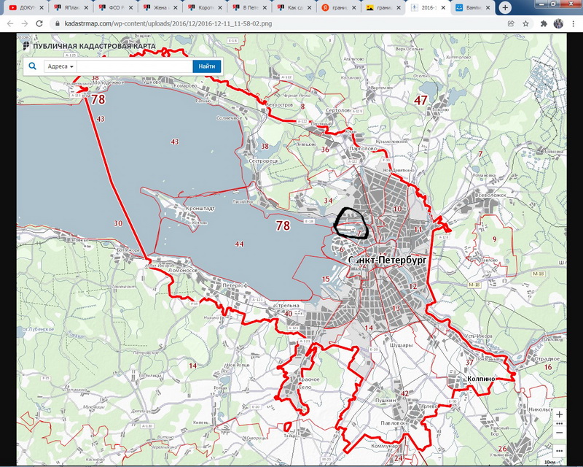Click the address bar URL
The image size is (583, 467).
pyautogui.click(x=168, y=23)
